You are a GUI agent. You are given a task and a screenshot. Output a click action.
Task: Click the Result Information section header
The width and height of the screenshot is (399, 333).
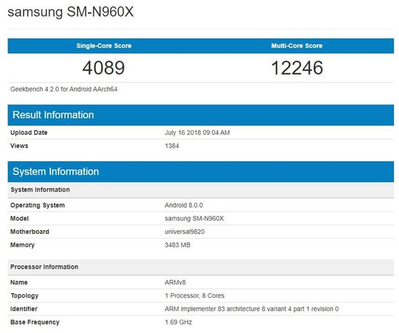[x=201, y=115]
